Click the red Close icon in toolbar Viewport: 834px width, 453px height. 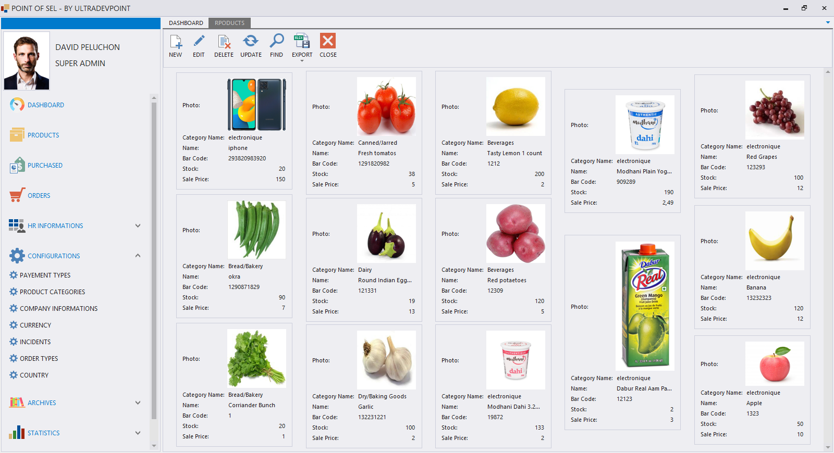pos(328,41)
